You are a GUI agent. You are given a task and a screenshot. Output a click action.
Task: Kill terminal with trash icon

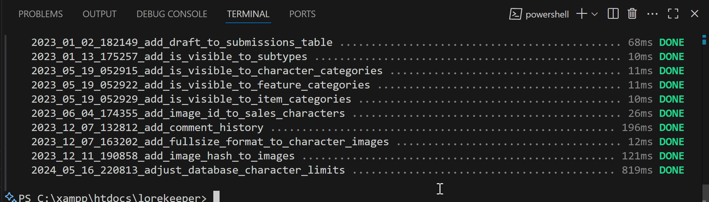[632, 14]
